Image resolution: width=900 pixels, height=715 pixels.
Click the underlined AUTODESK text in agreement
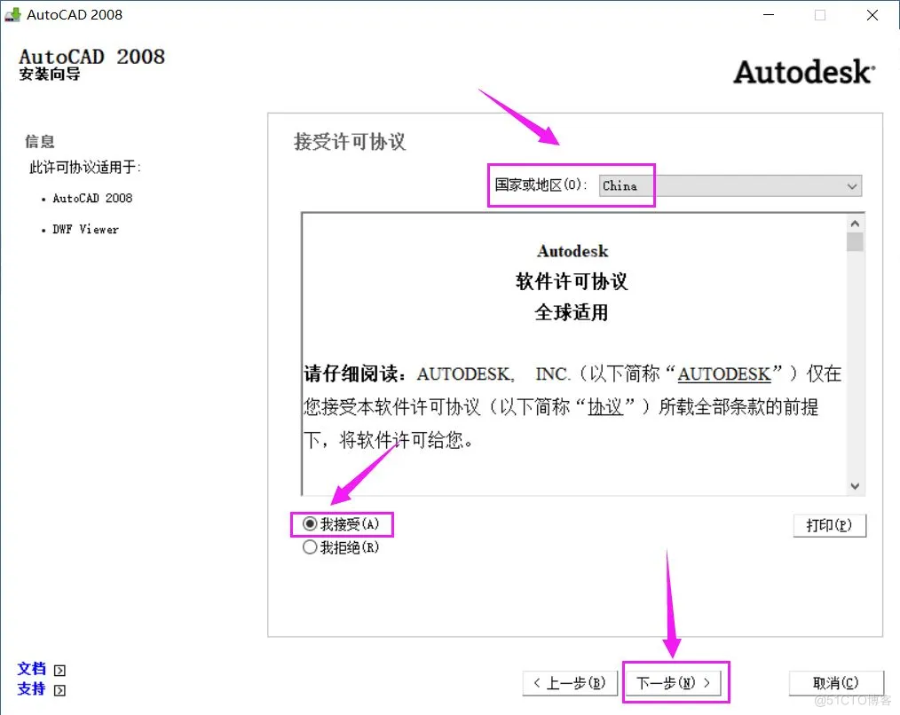[723, 374]
